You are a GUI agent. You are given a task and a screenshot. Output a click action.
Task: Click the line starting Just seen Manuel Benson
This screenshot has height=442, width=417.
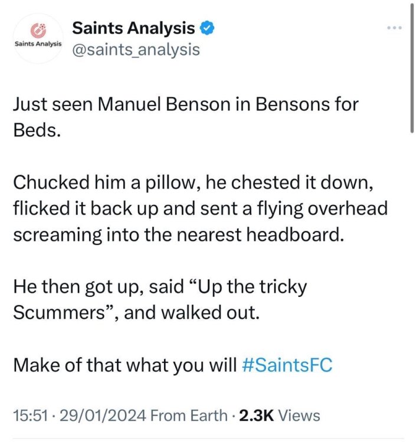(185, 105)
